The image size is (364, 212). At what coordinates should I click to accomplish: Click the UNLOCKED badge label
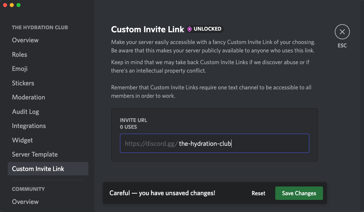point(207,29)
